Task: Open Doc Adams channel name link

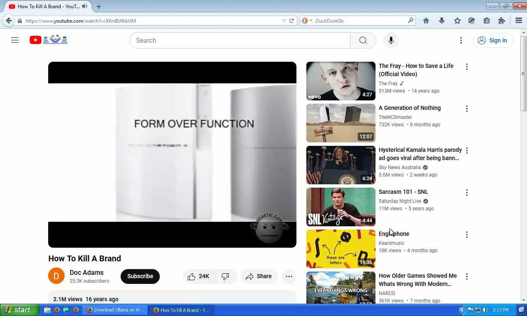Action: click(86, 272)
